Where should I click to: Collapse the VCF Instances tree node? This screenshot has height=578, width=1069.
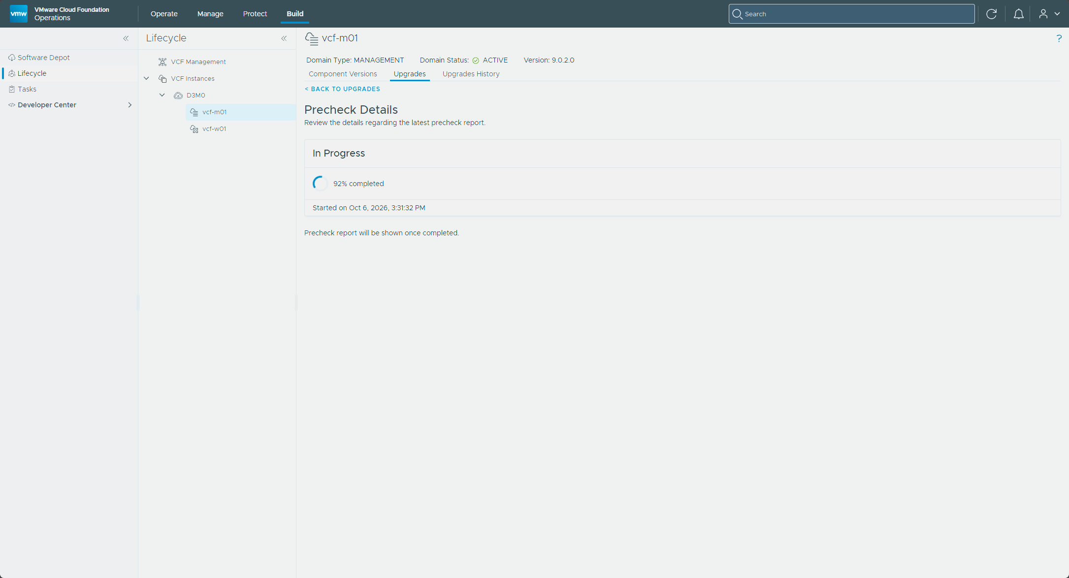click(x=146, y=78)
